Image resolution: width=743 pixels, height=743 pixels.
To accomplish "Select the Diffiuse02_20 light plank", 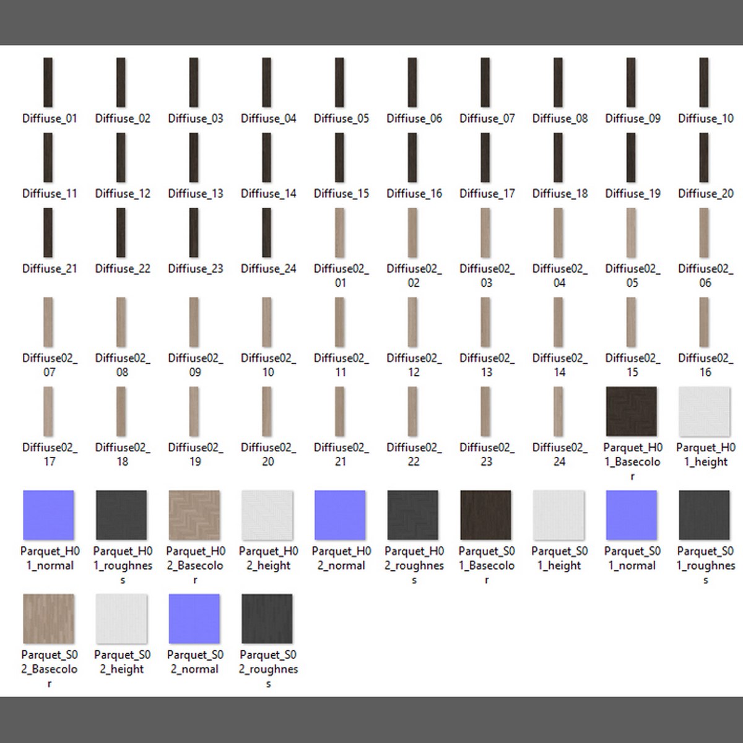I will pos(266,411).
